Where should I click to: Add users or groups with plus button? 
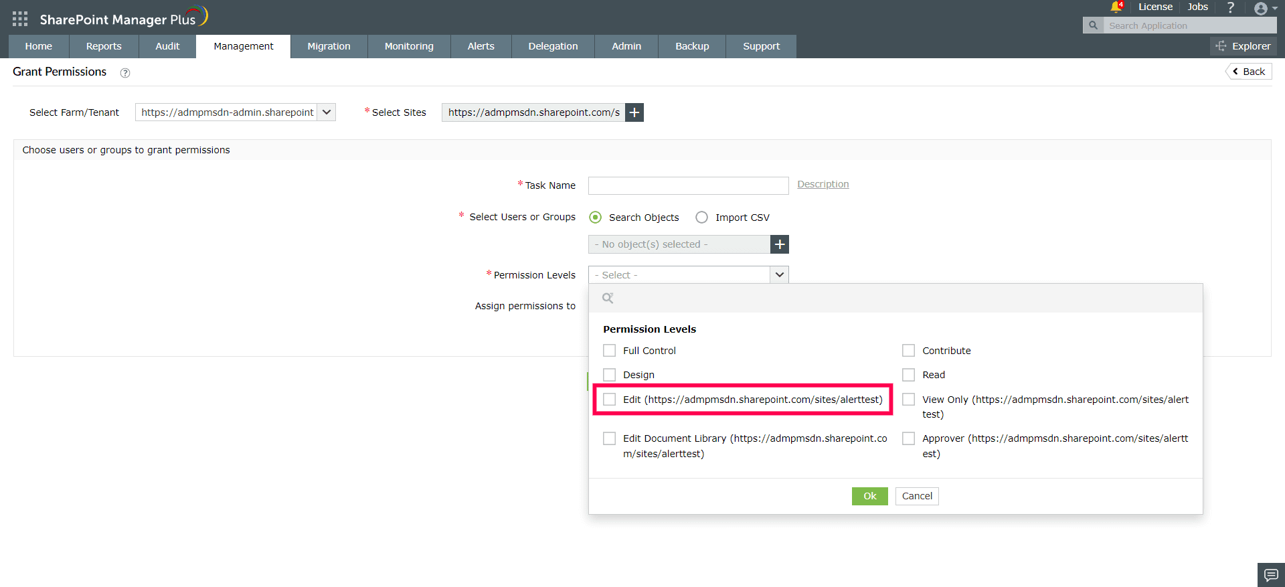(x=780, y=244)
